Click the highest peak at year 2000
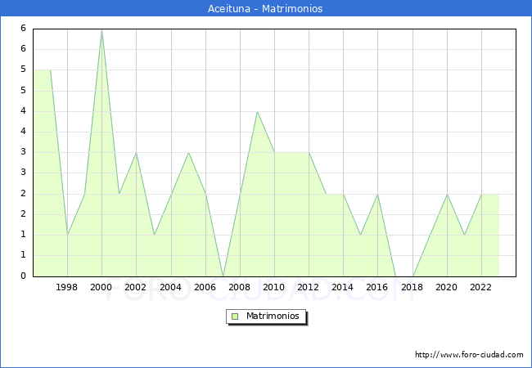 click(x=101, y=29)
